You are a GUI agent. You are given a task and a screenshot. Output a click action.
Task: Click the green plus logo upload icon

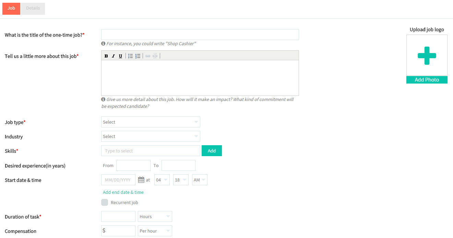point(427,55)
